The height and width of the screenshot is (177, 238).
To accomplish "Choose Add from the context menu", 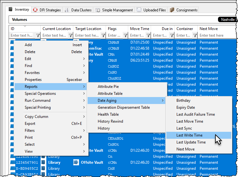I will (51, 45).
